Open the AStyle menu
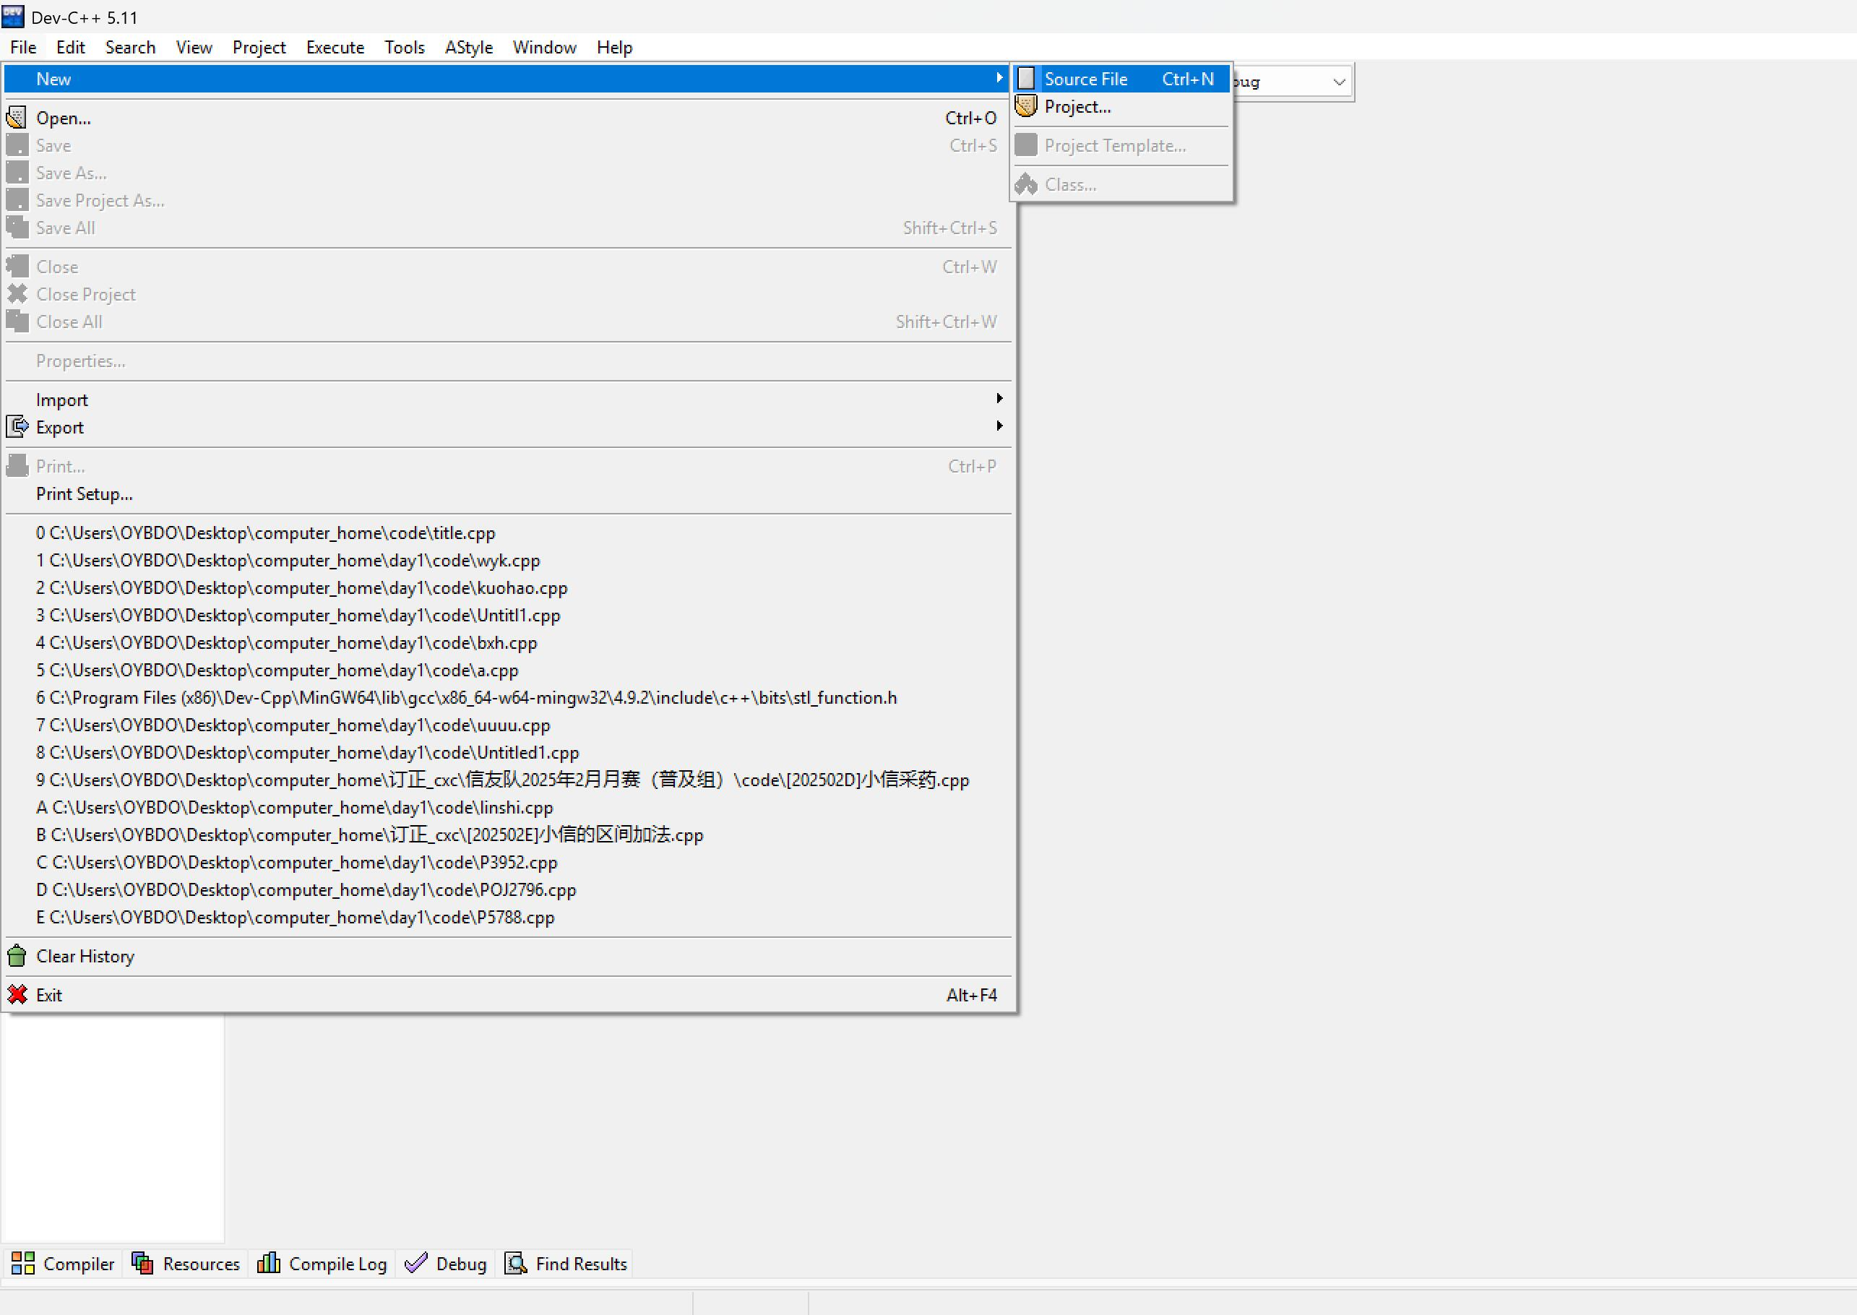Image resolution: width=1857 pixels, height=1315 pixels. pyautogui.click(x=468, y=47)
